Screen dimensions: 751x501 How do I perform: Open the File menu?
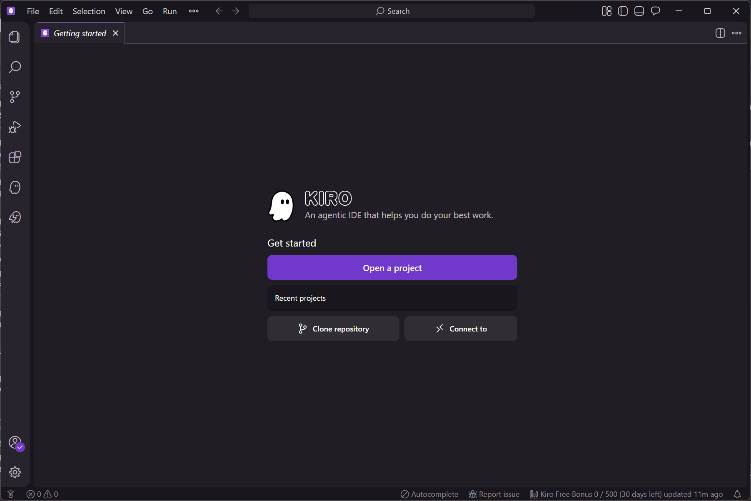tap(33, 11)
